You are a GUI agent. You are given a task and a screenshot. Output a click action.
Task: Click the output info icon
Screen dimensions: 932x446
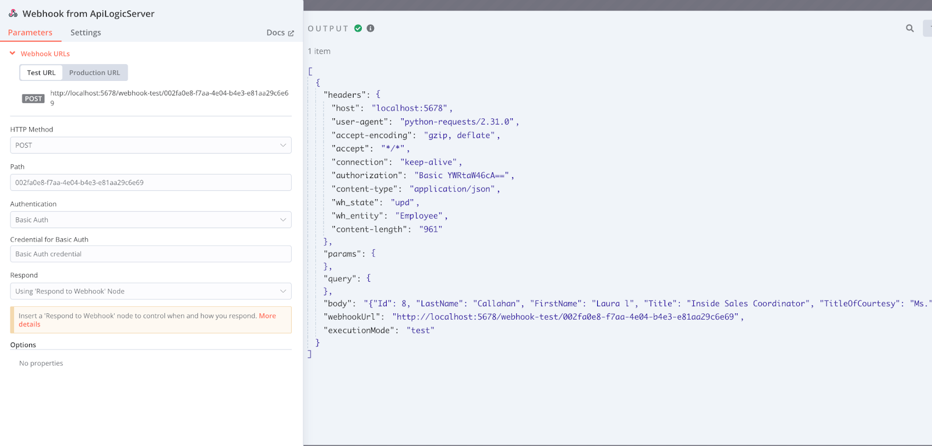370,28
